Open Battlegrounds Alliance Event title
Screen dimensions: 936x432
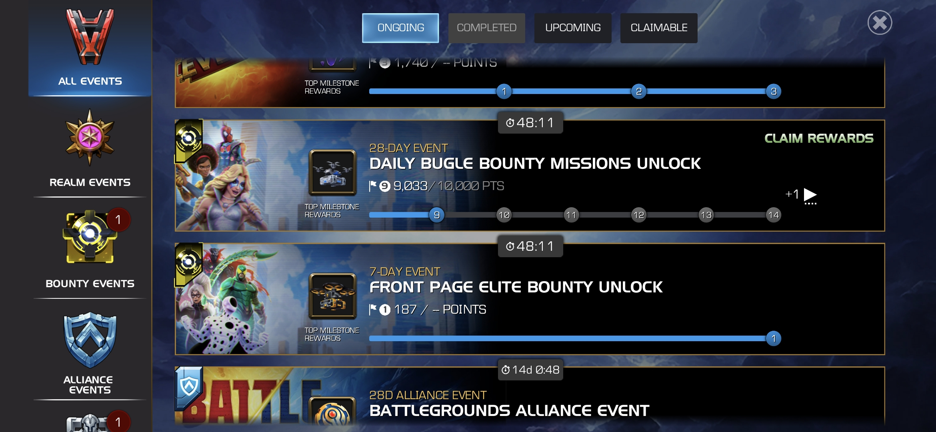coord(509,411)
